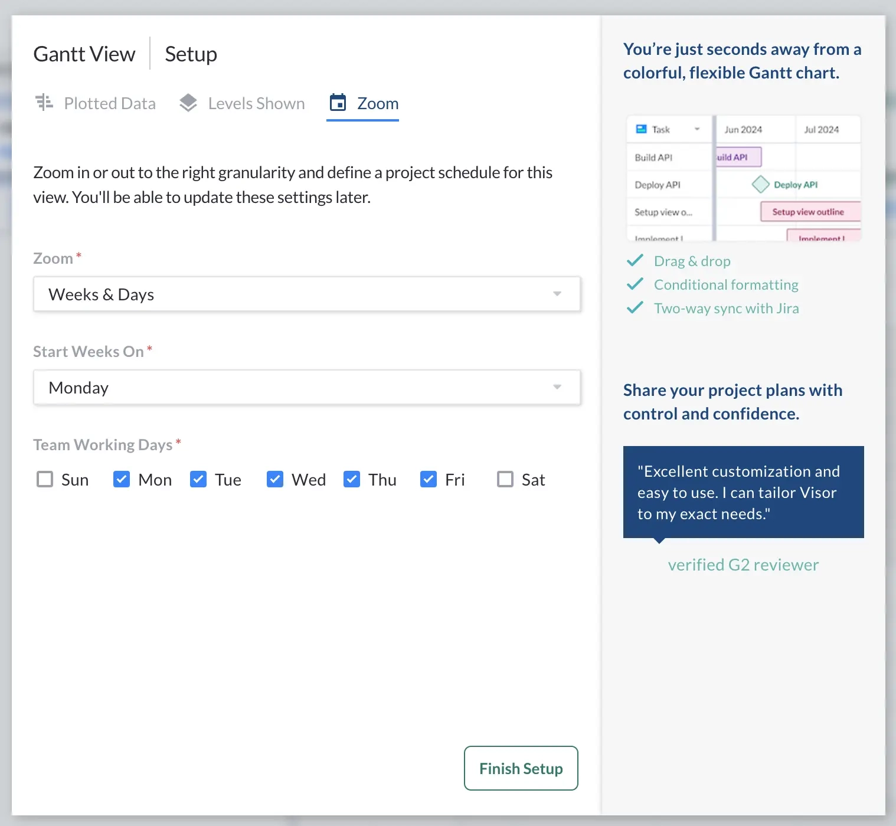Click the Zoom calendar icon
Image resolution: width=896 pixels, height=826 pixels.
tap(338, 103)
